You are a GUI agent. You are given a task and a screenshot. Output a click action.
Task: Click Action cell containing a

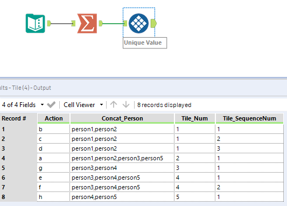pyautogui.click(x=54, y=158)
